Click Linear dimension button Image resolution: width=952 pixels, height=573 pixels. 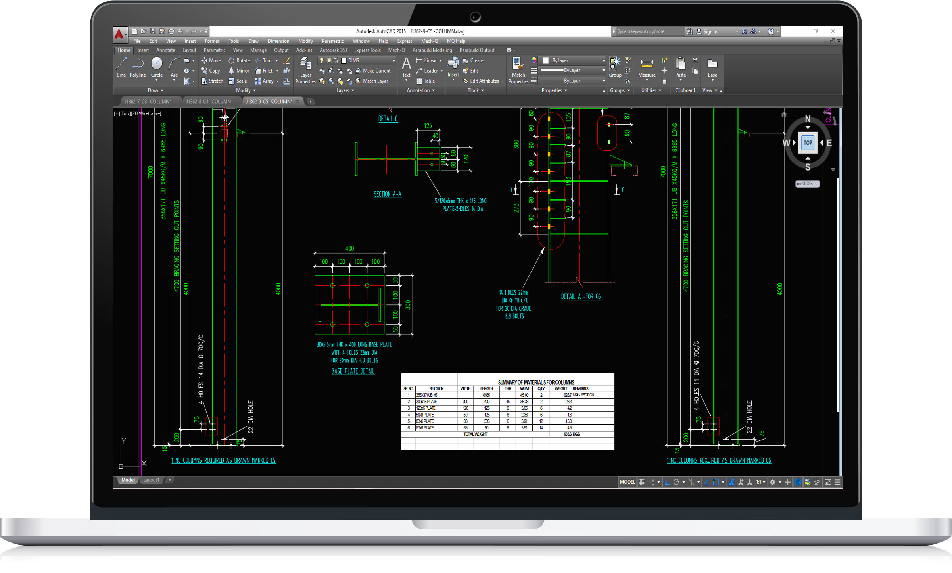click(x=429, y=60)
